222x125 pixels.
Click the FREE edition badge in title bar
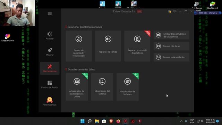(139, 11)
